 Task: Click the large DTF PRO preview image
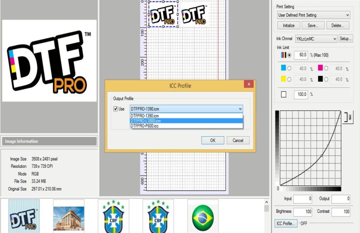[50, 61]
